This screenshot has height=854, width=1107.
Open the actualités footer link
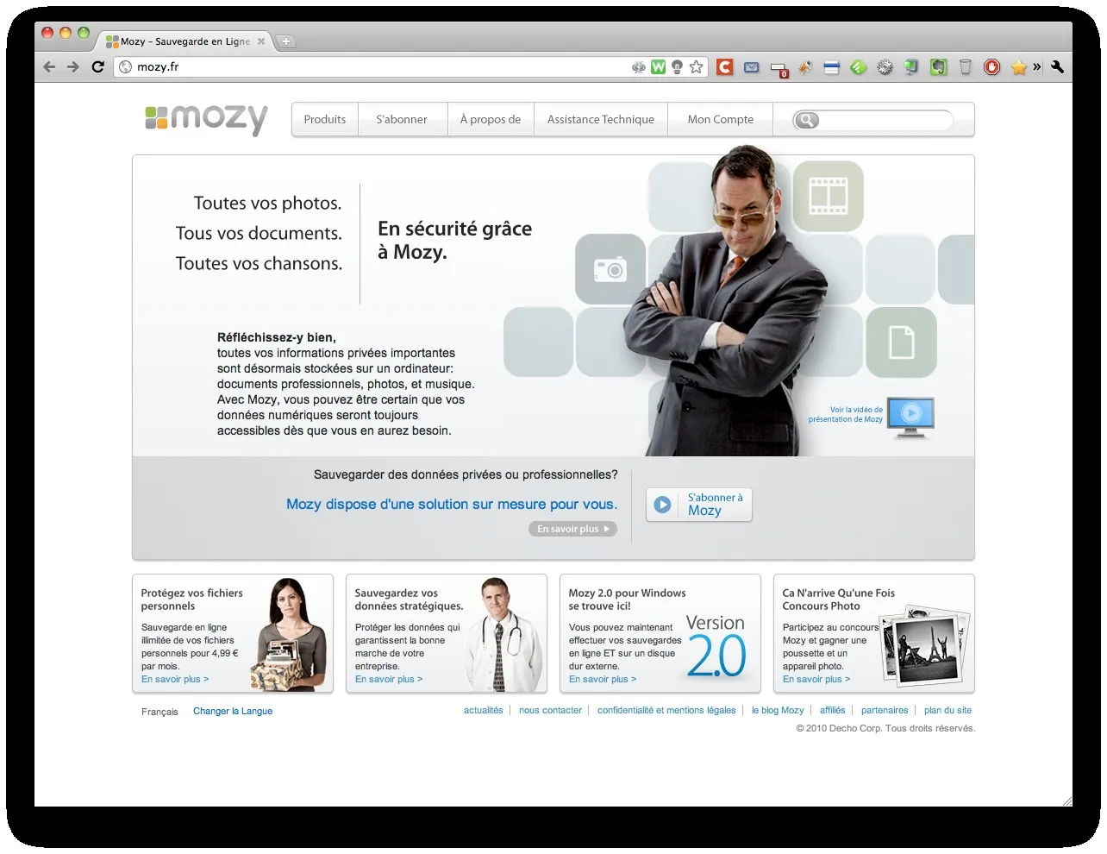pos(484,711)
